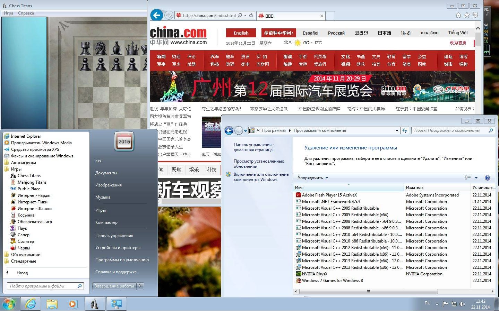Open the view options dropdown arrow

476,178
